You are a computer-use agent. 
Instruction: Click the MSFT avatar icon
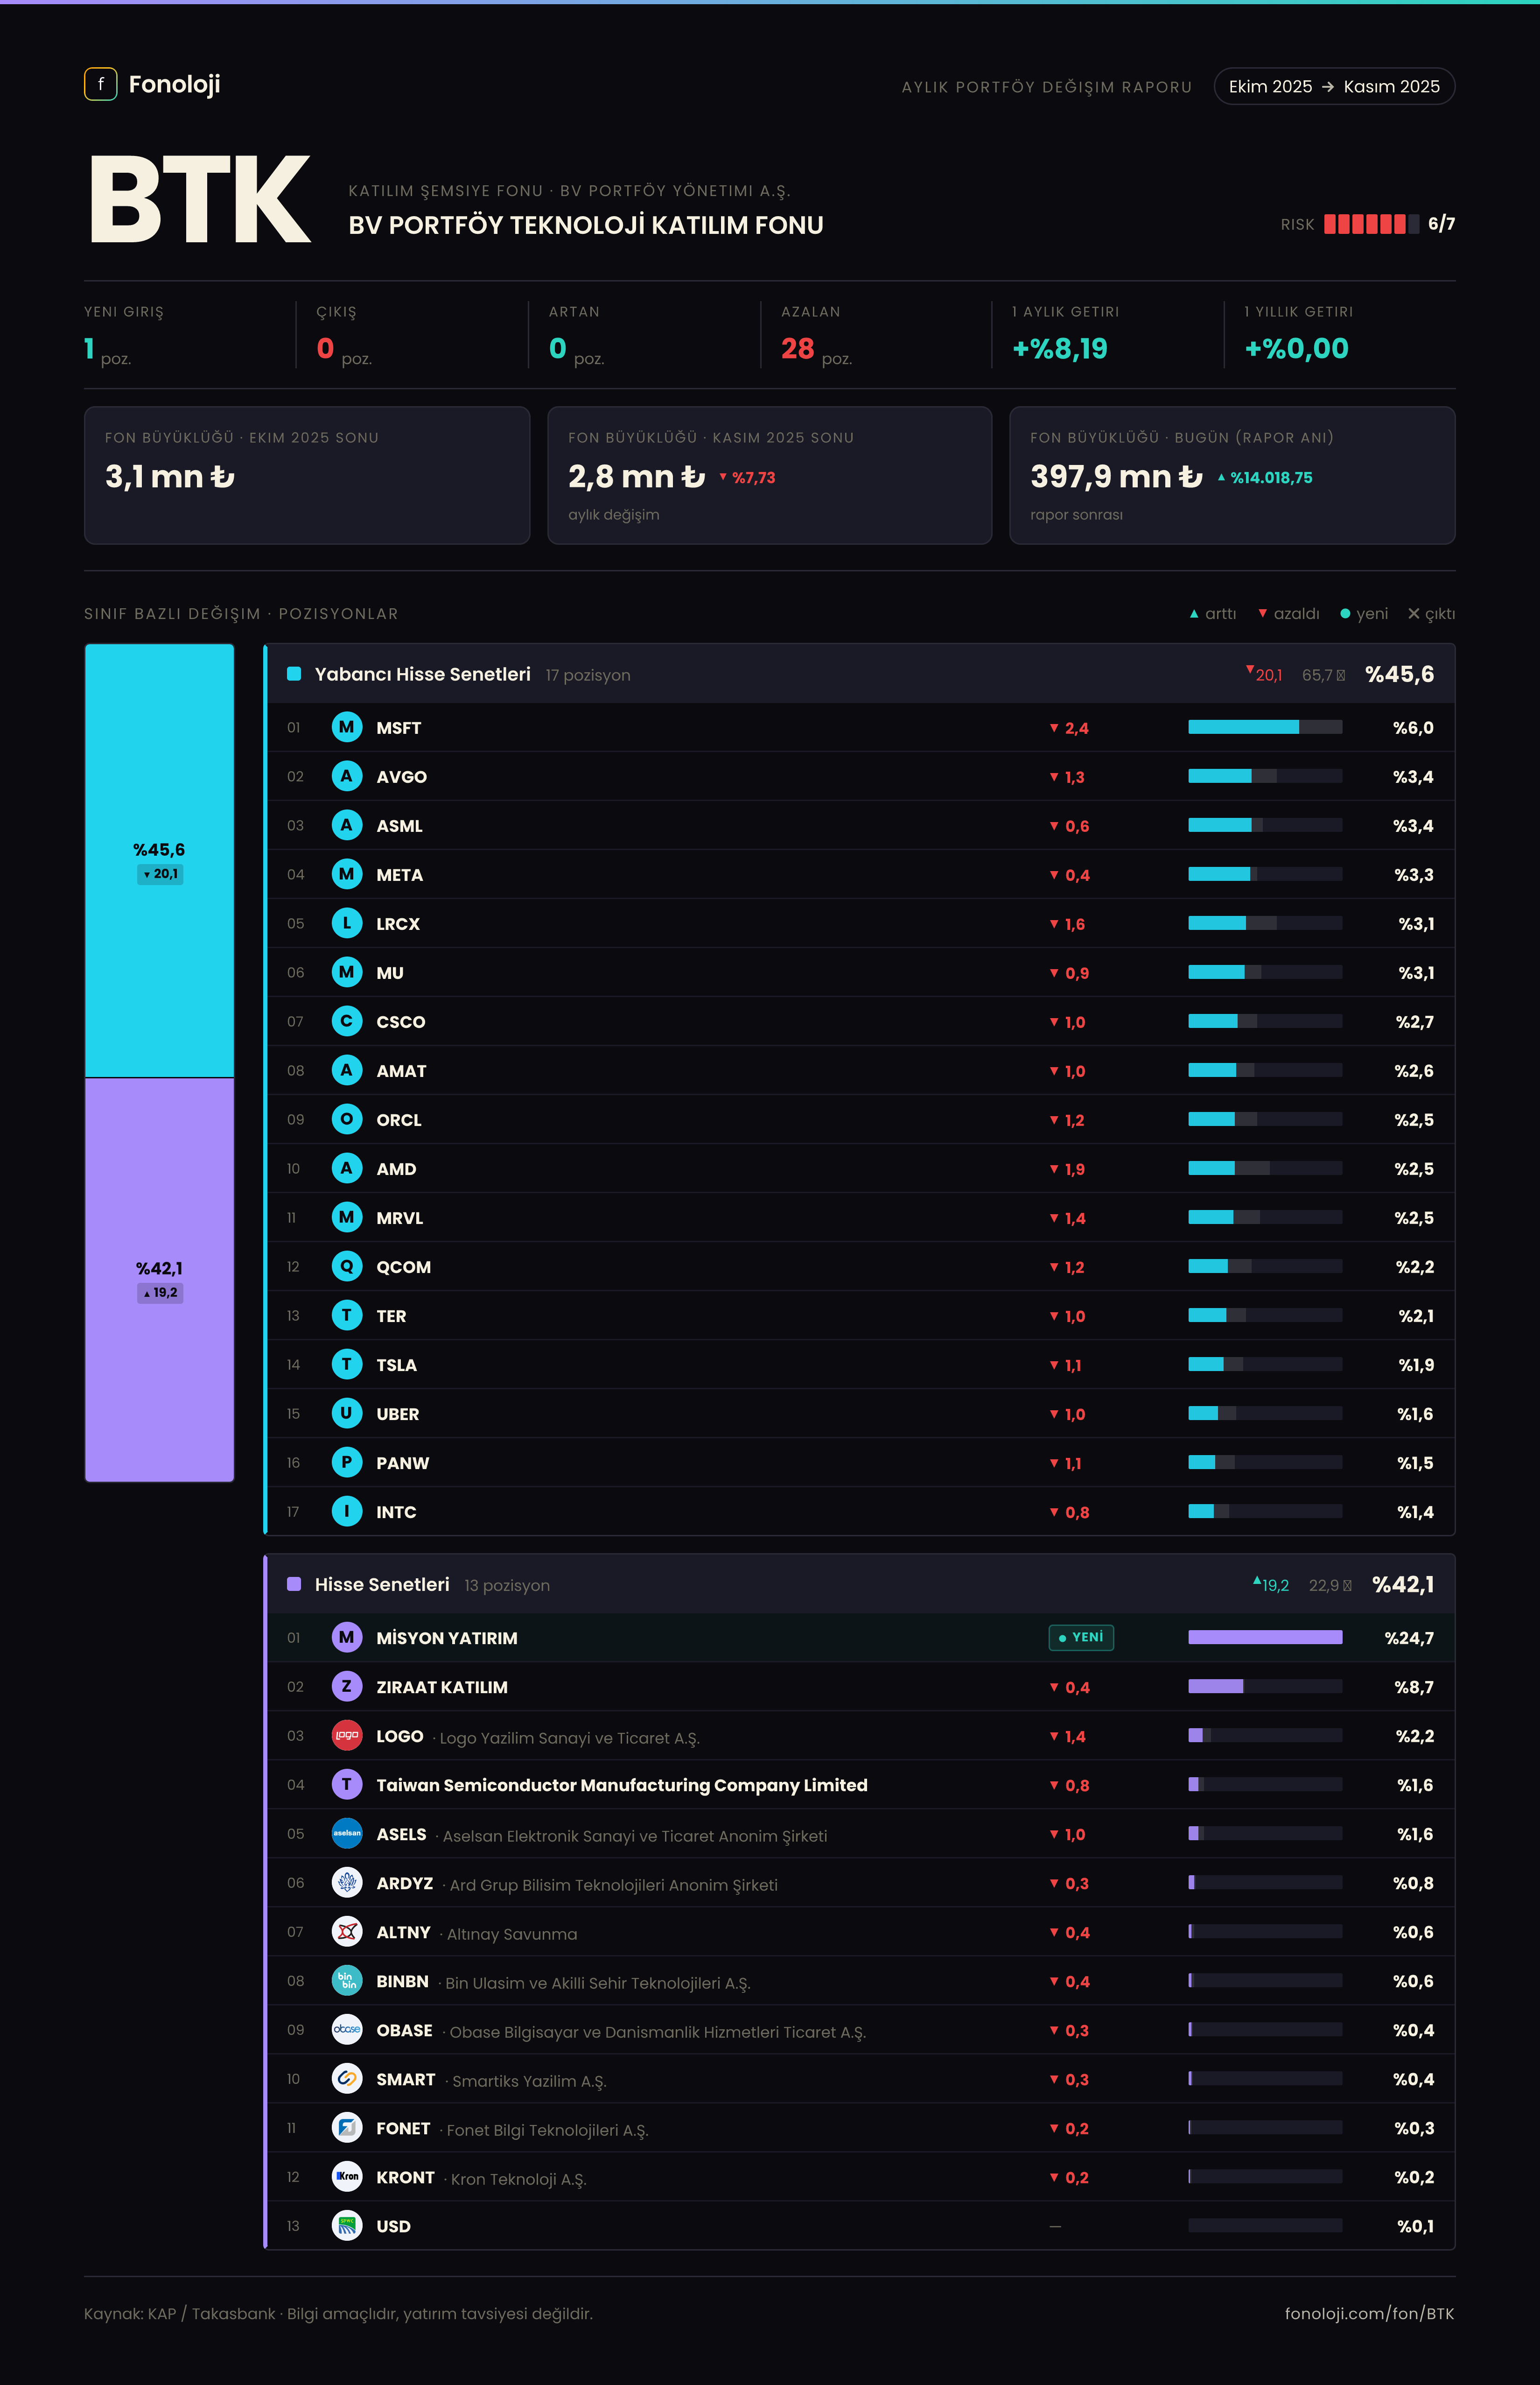pos(347,727)
